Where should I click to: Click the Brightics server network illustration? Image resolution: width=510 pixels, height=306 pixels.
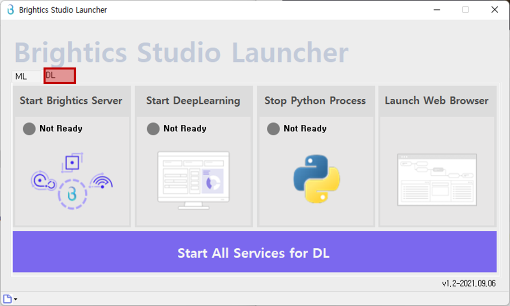point(72,181)
